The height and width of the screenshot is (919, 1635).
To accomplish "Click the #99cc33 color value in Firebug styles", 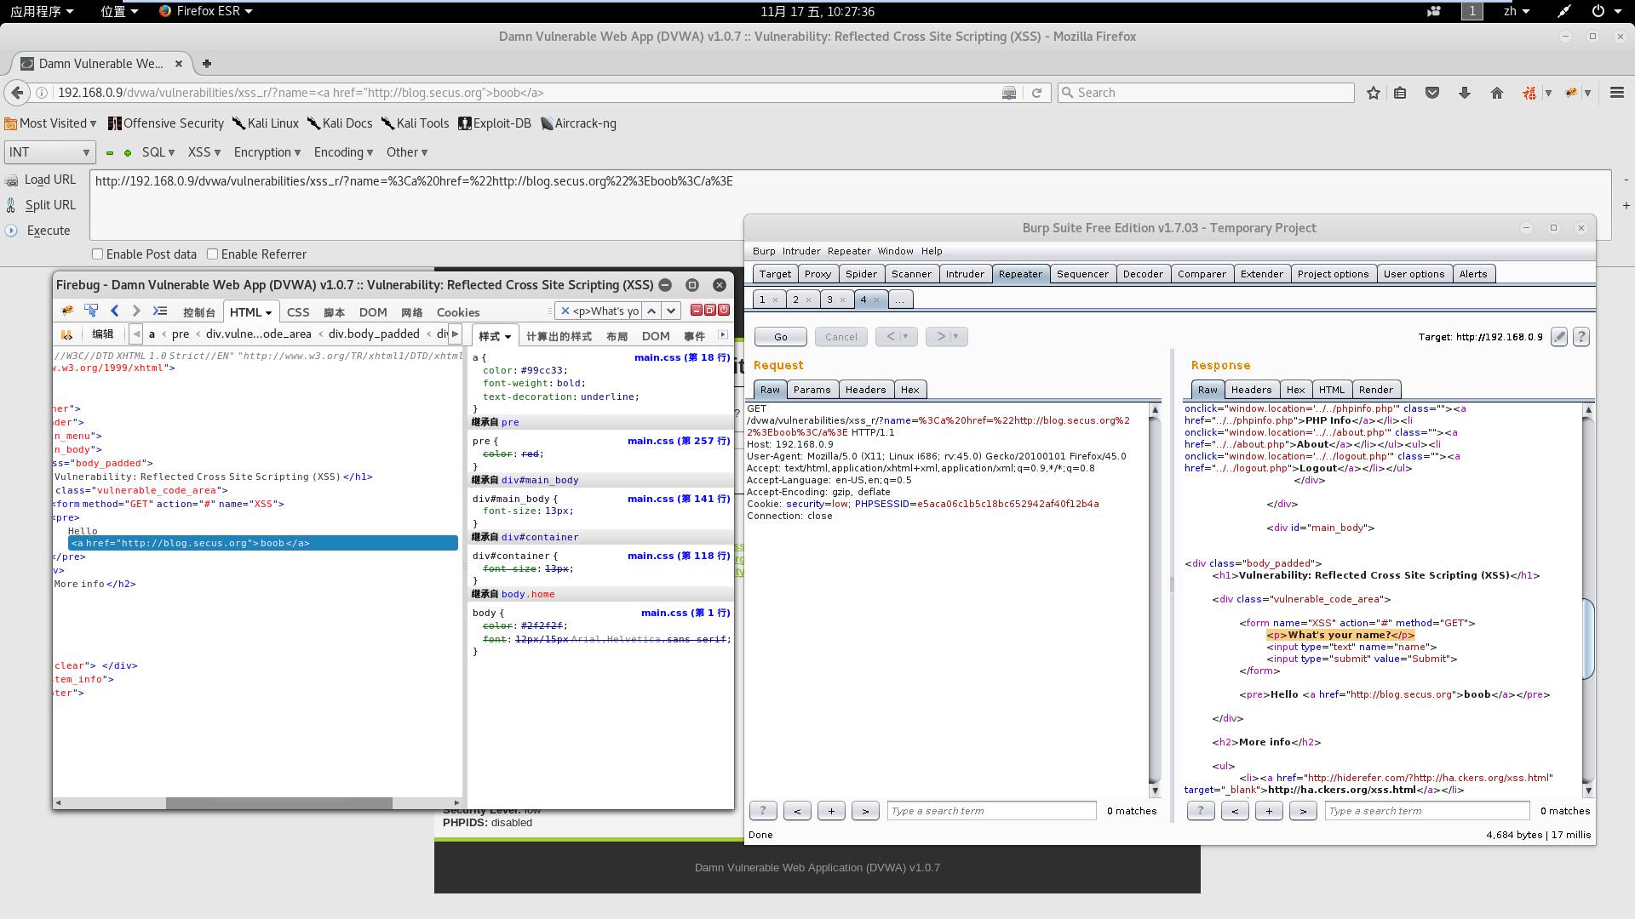I will 541,370.
